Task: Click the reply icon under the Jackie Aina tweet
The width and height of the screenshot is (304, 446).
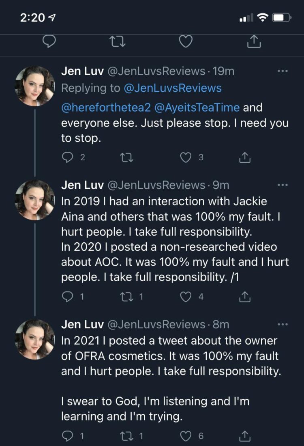Action: [x=68, y=297]
